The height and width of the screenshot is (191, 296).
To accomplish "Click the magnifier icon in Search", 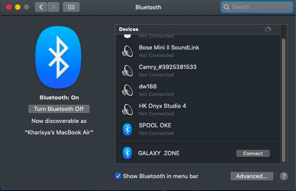I will [227, 7].
